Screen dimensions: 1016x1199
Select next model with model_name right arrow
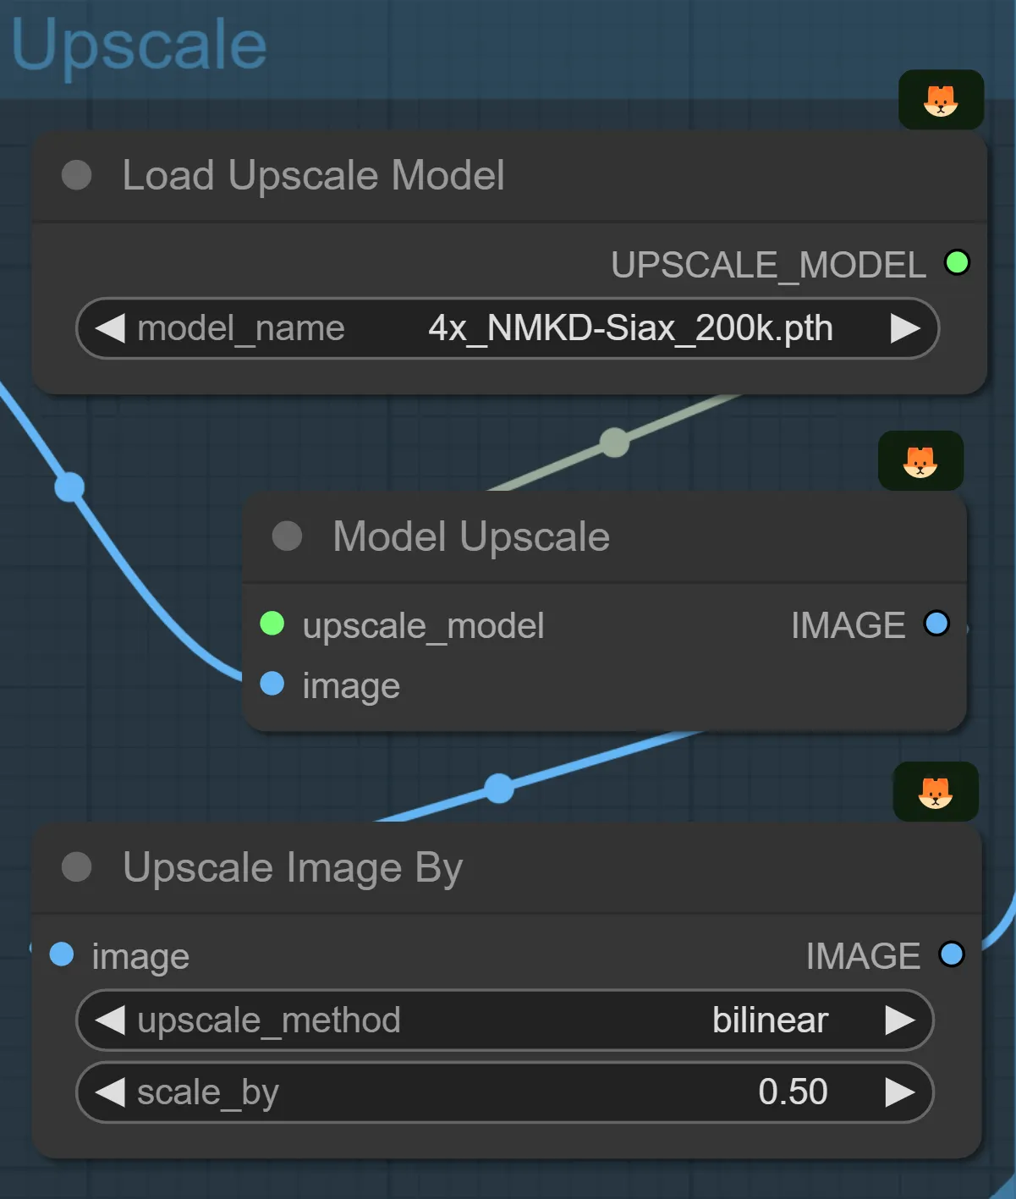904,328
